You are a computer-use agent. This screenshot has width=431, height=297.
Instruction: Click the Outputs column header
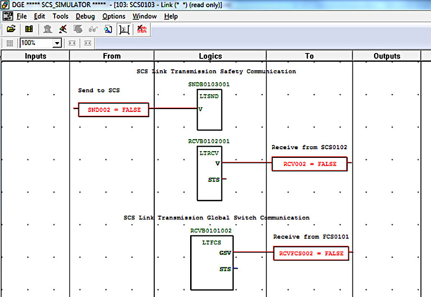[x=387, y=56]
